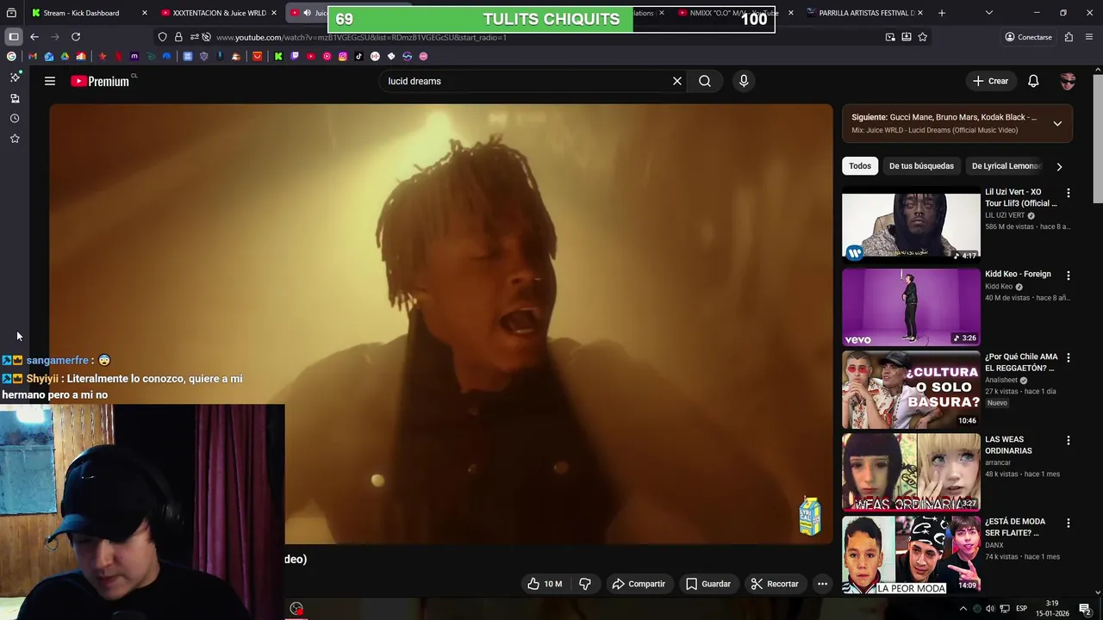The image size is (1103, 620).
Task: Close the Kick Dashboard tab
Action: [145, 13]
